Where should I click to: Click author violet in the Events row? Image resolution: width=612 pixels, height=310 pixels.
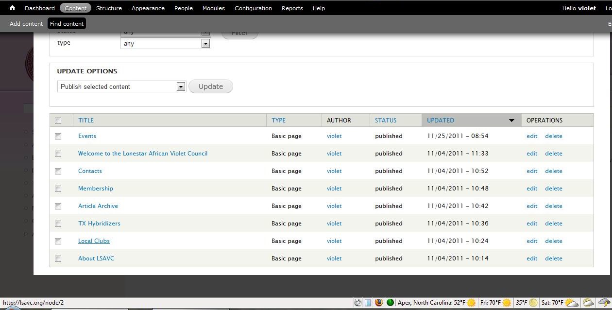pos(334,136)
